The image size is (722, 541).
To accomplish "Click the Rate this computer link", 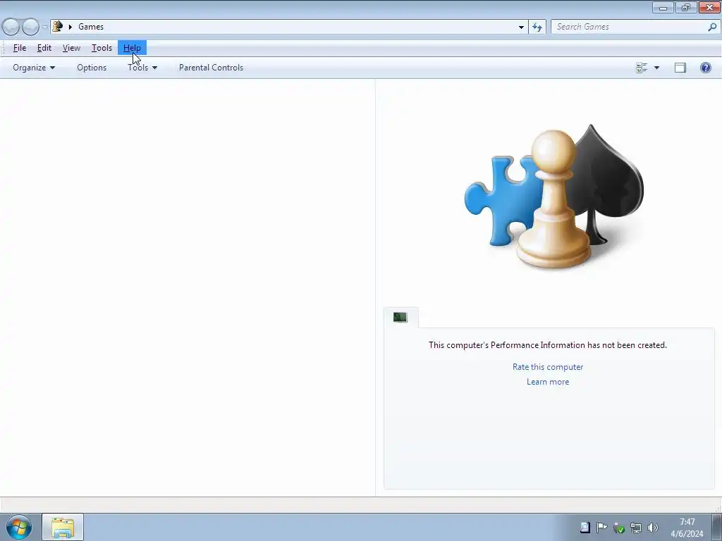I will [x=547, y=366].
